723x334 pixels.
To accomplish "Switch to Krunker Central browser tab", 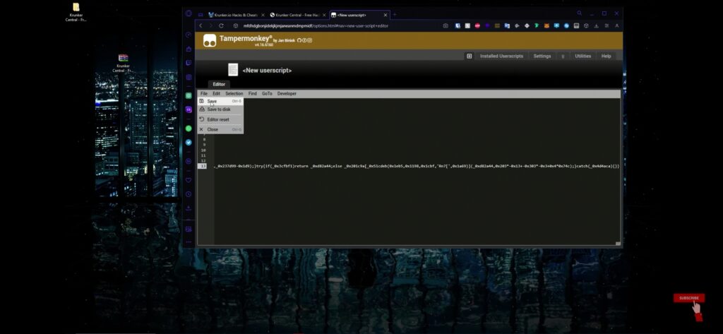I will click(297, 15).
